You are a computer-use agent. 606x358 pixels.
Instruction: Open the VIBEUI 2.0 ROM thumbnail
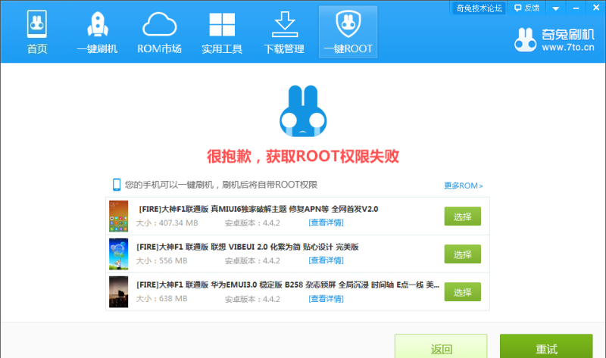[x=118, y=254]
